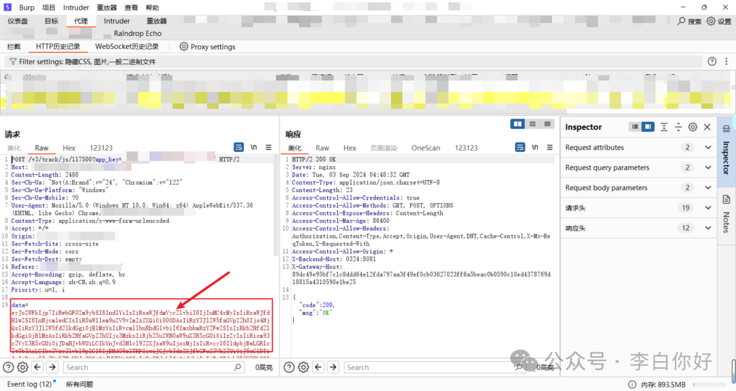The height and width of the screenshot is (391, 736).
Task: Open 所有问题 in the status bar
Action: [79, 384]
